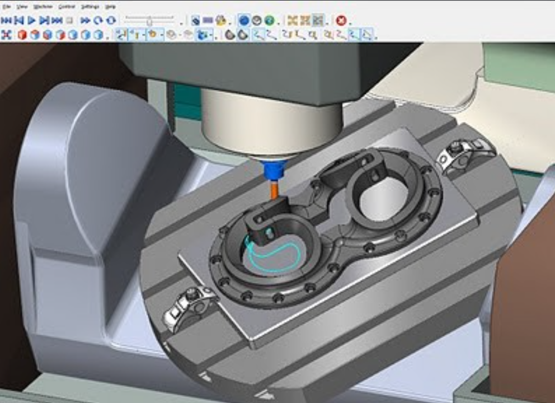Open the dropdown next to the blue machine icon
This screenshot has height=403, width=555.
211,35
